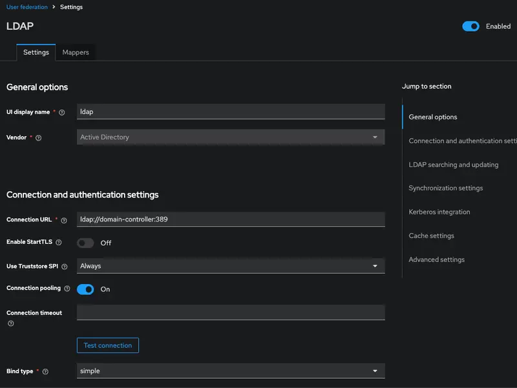Open help for Use Truststore SPI

tap(65, 267)
